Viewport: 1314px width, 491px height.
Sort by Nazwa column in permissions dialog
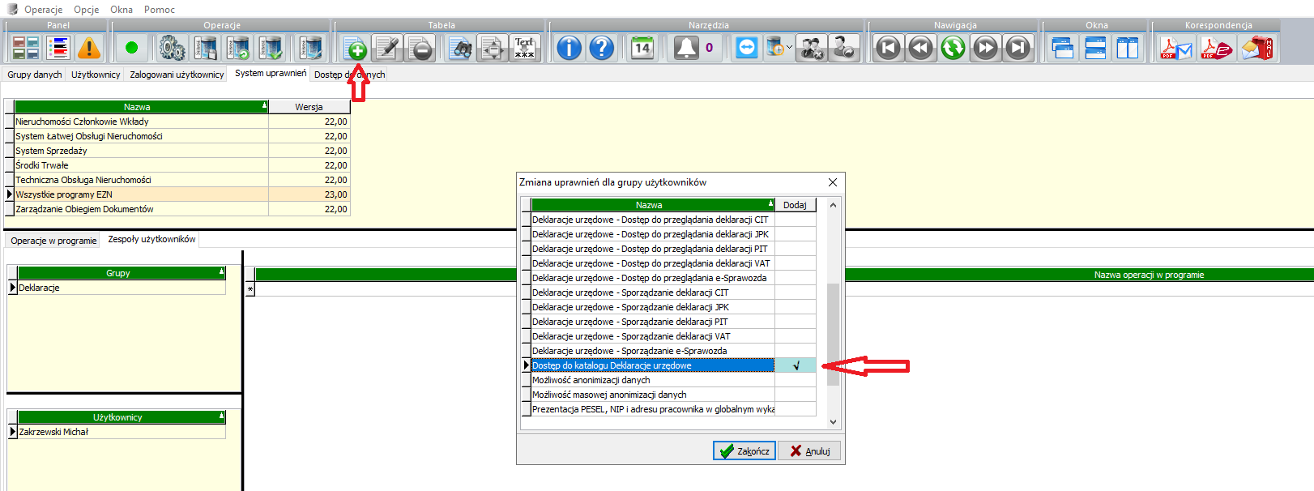(x=649, y=205)
